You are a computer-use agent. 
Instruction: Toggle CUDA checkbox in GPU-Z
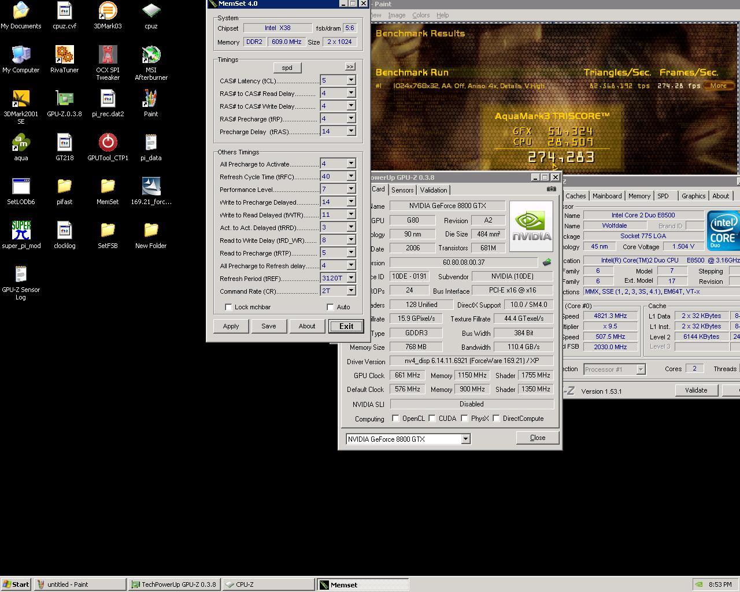point(432,418)
